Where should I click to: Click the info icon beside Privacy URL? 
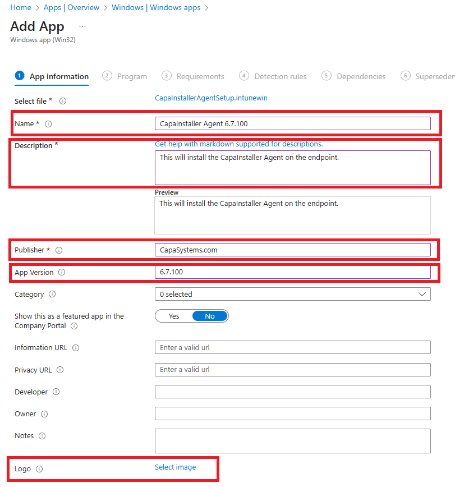click(x=60, y=370)
